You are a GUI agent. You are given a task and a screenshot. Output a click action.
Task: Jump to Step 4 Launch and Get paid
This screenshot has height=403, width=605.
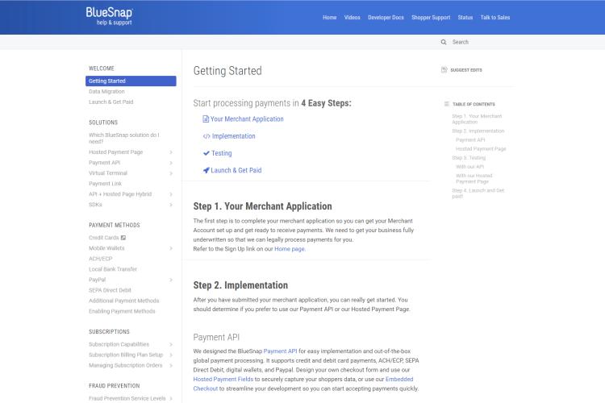point(478,193)
